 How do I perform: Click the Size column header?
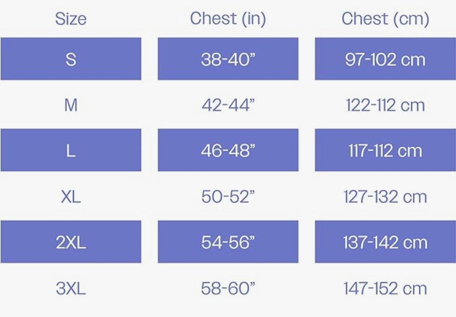tap(71, 19)
